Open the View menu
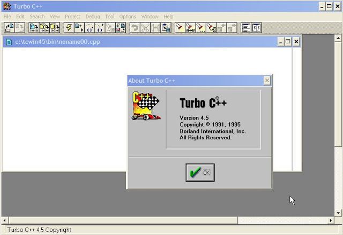The width and height of the screenshot is (343, 235). pyautogui.click(x=55, y=17)
